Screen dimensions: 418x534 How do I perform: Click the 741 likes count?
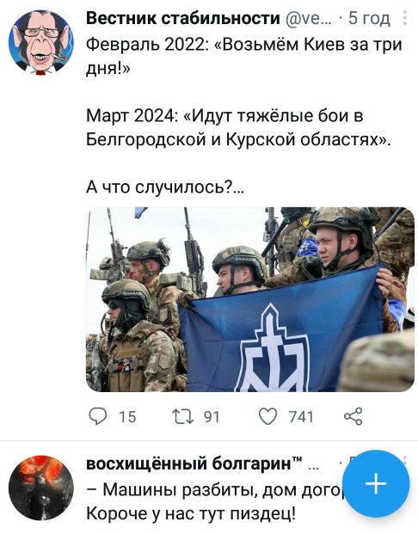click(301, 417)
